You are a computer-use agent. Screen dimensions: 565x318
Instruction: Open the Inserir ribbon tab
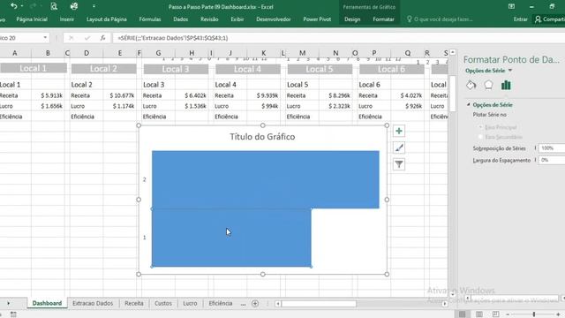point(67,19)
